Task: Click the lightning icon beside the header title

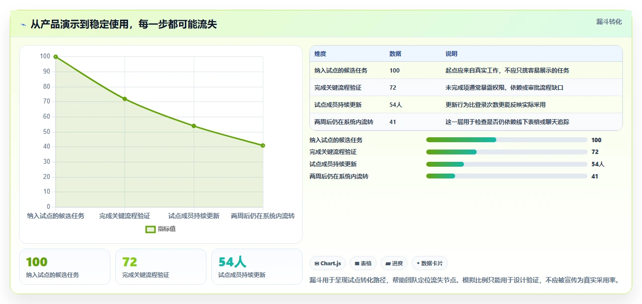Action: point(24,25)
